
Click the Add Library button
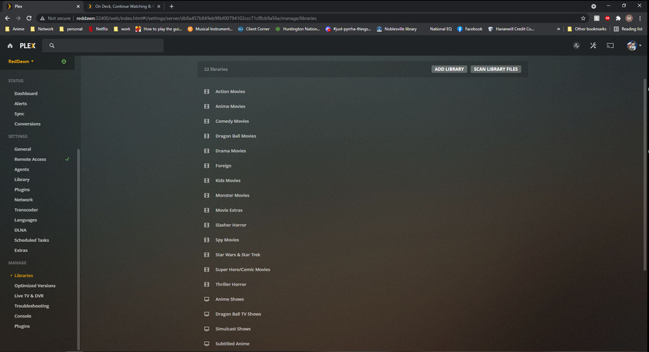[449, 69]
